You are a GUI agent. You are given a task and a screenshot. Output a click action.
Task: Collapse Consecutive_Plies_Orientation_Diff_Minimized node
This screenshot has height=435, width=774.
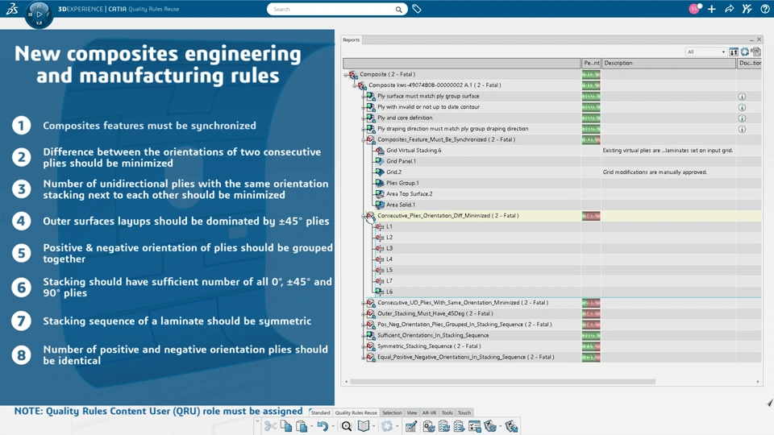[364, 216]
